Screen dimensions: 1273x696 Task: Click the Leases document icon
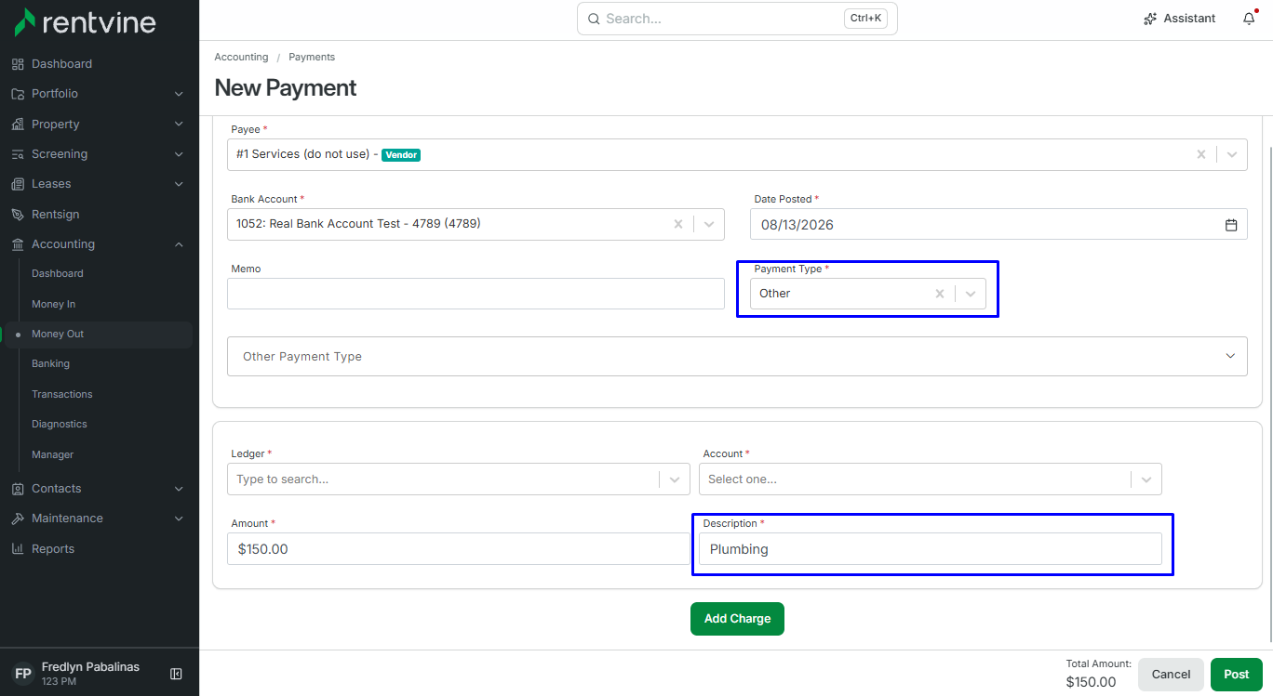pyautogui.click(x=18, y=184)
